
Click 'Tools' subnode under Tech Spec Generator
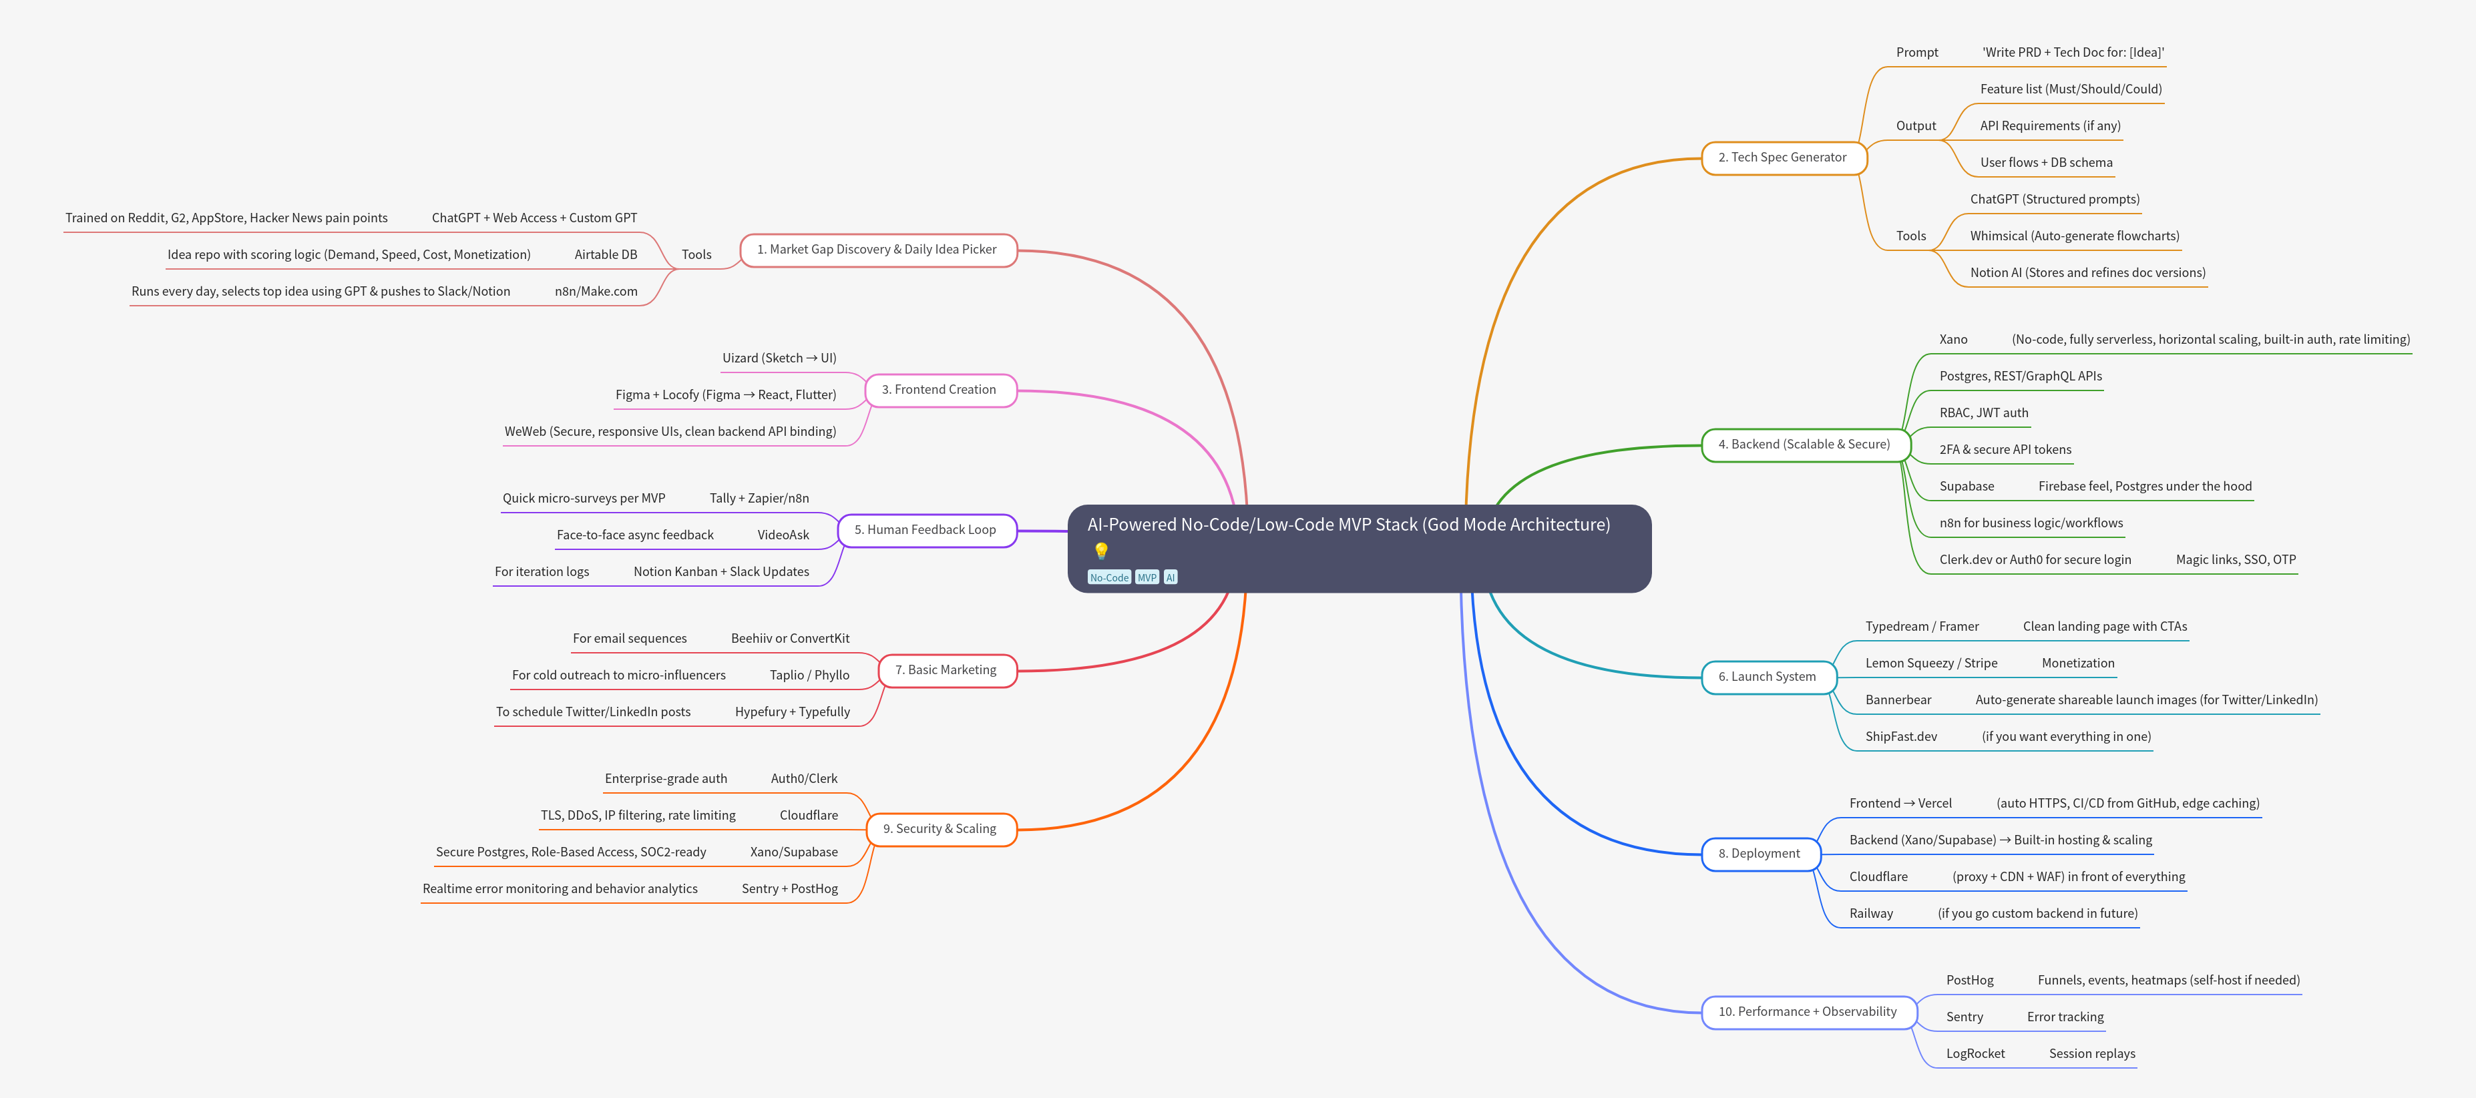point(1911,236)
